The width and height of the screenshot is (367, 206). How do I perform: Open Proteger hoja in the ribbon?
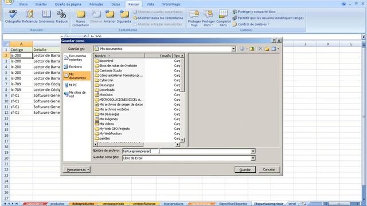(194, 18)
